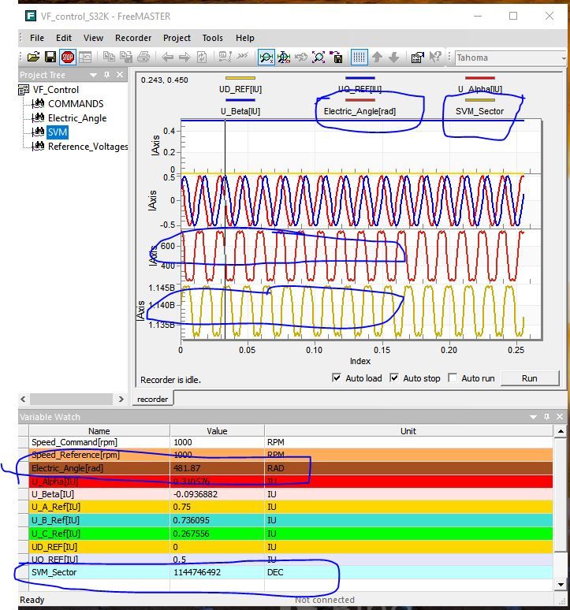The height and width of the screenshot is (610, 570).
Task: Click the Name column header
Action: pos(99,430)
